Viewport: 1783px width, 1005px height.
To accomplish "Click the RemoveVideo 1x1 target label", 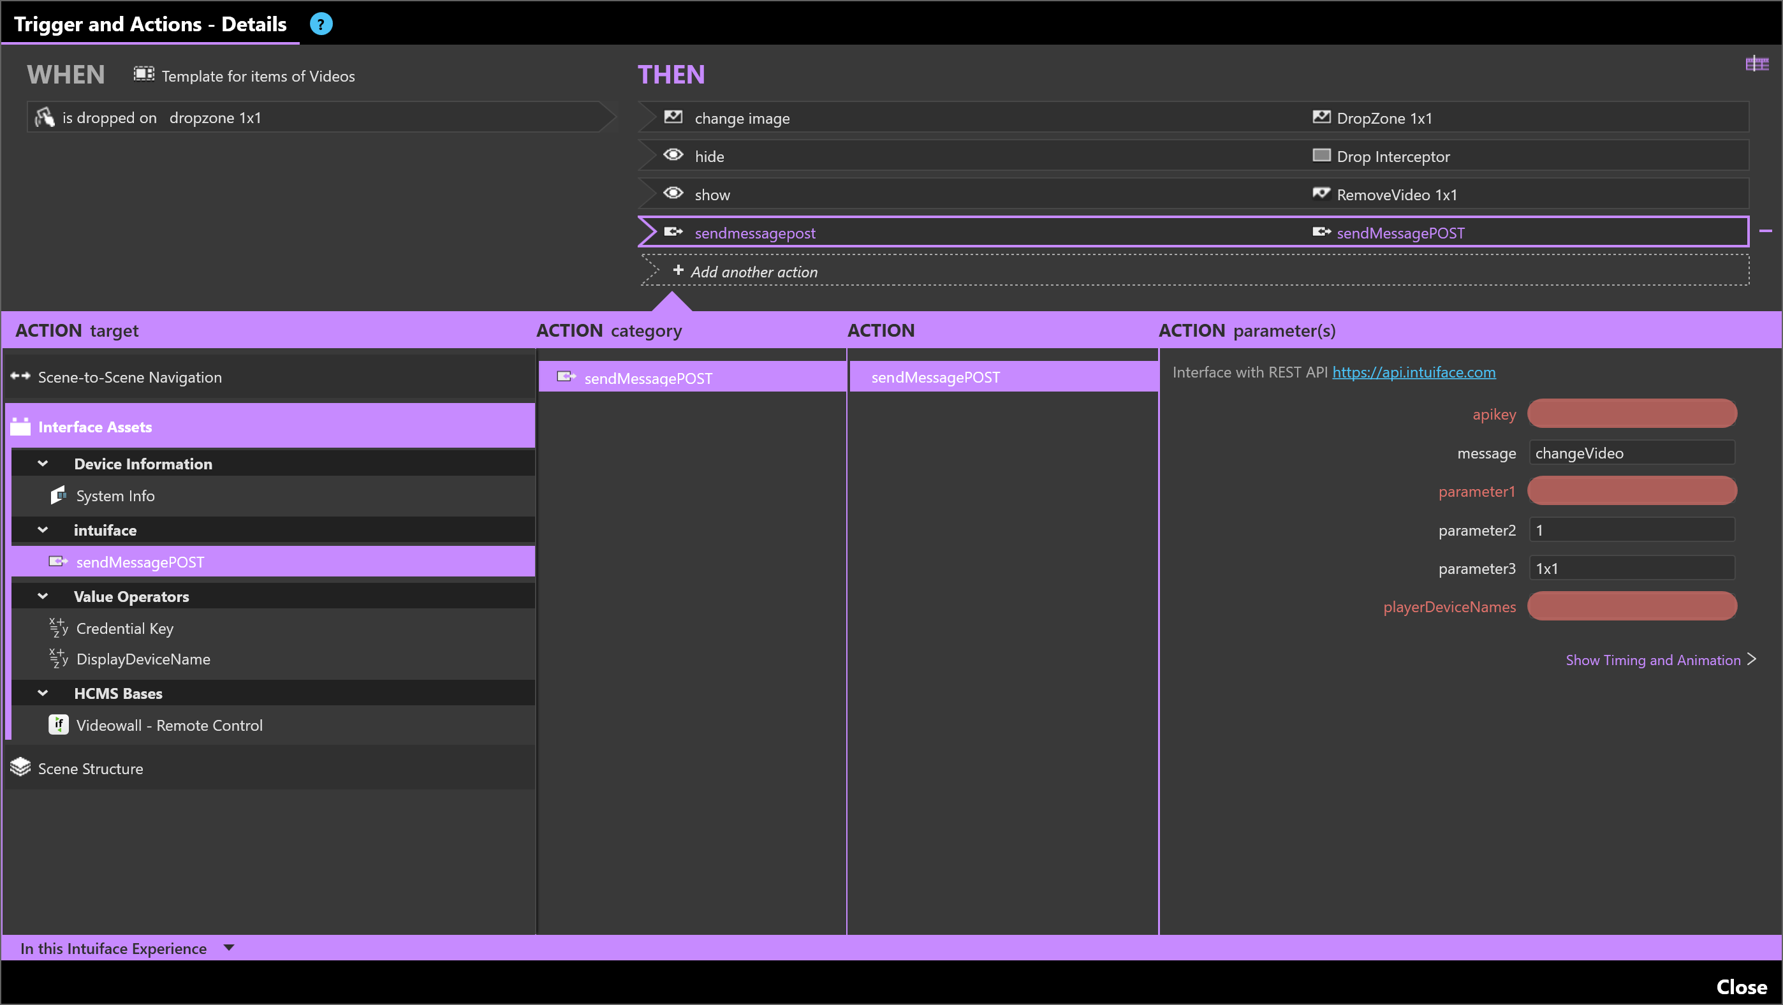I will (1397, 194).
